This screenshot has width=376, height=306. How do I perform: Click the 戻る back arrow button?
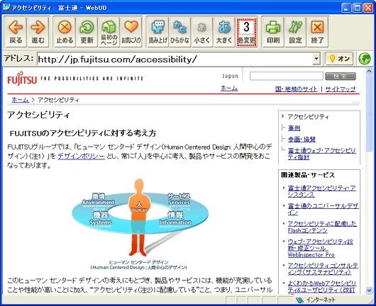point(16,32)
